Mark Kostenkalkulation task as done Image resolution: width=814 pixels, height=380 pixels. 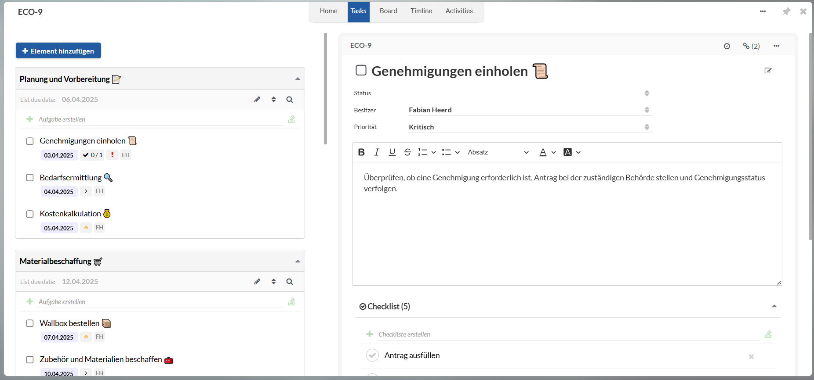click(30, 214)
